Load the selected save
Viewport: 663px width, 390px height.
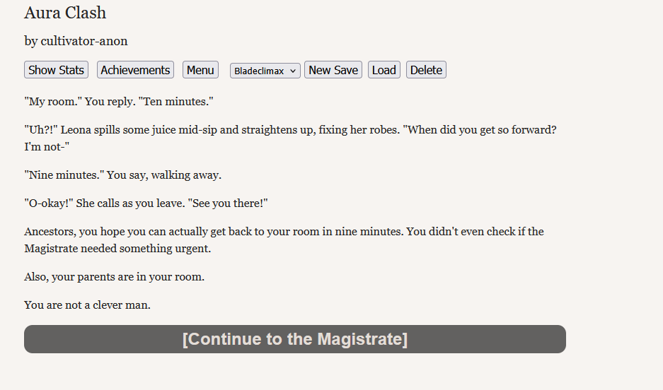(x=384, y=70)
